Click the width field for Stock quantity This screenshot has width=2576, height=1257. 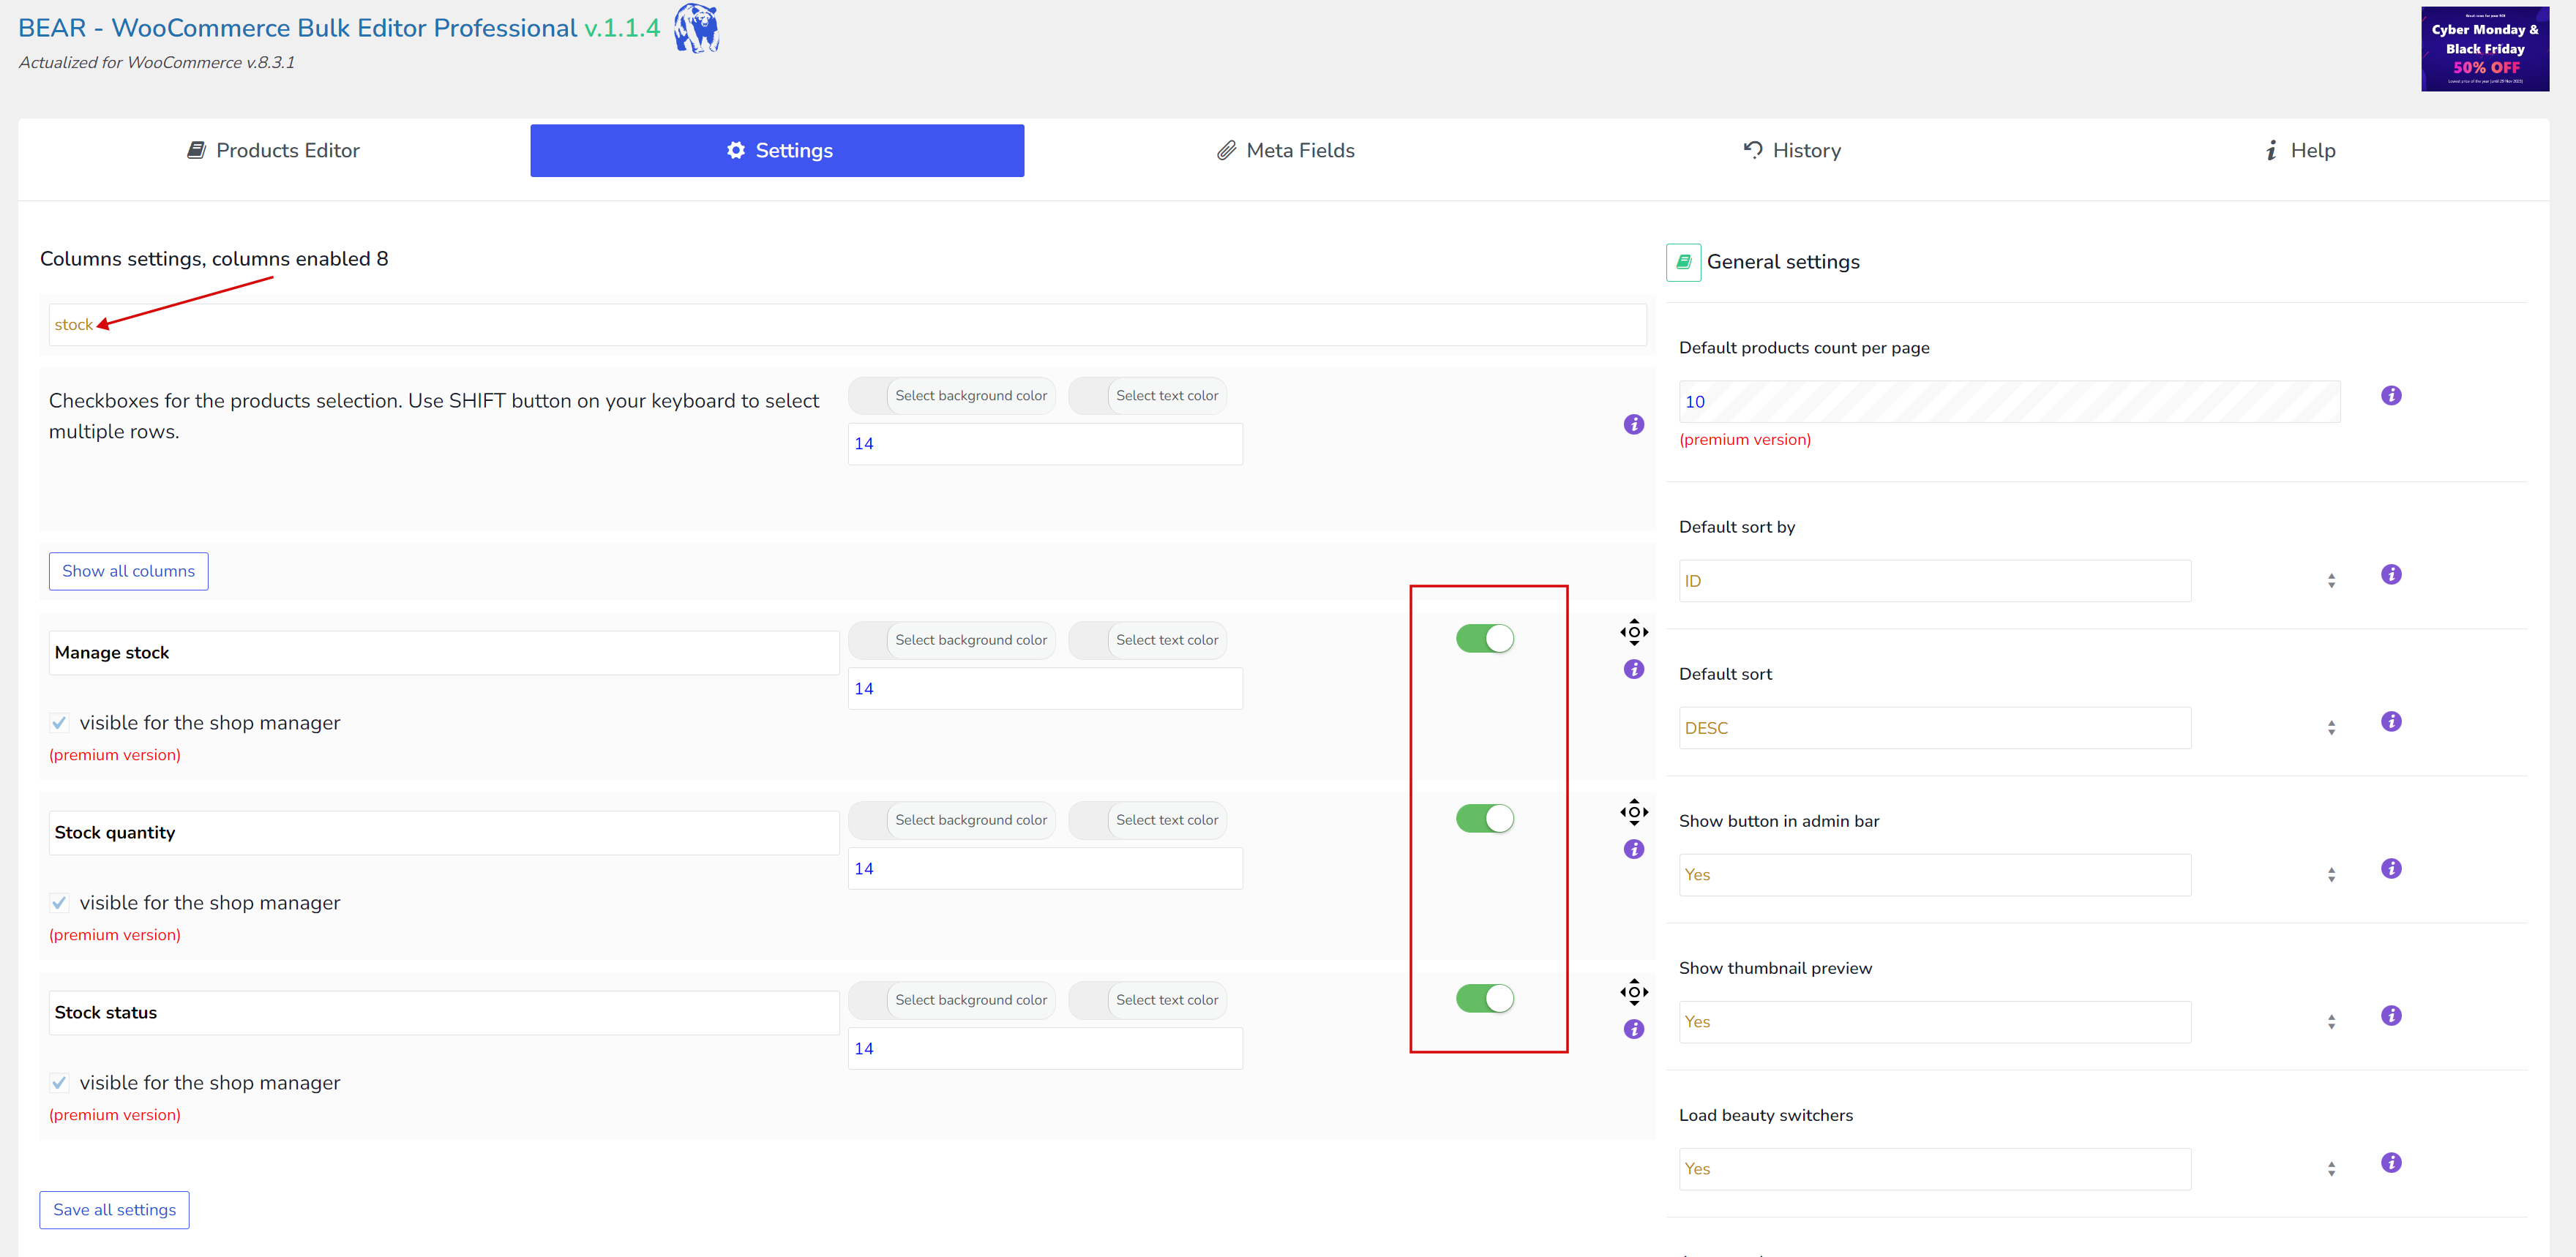click(x=1045, y=869)
